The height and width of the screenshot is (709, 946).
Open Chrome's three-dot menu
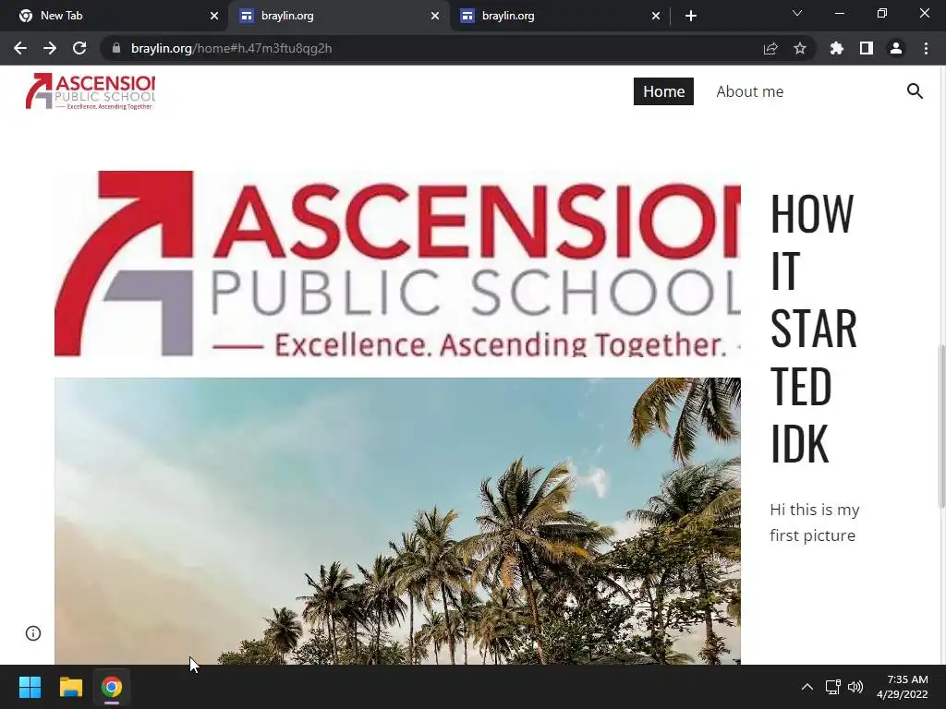click(926, 48)
